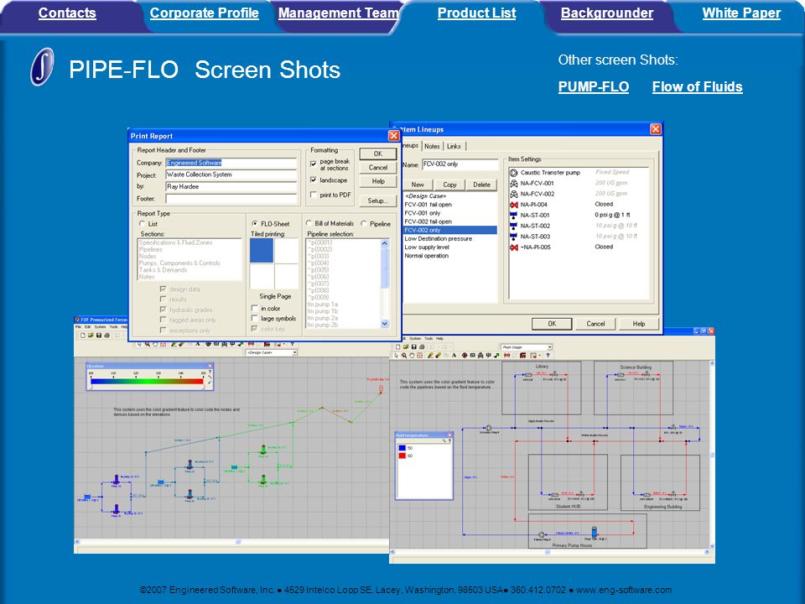This screenshot has height=604, width=805.
Task: Open Help menu in right PIPE-FLO window
Action: pos(439,338)
